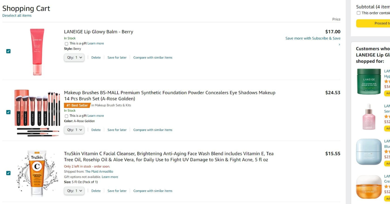Save the TruSkin cleanser for later
The height and width of the screenshot is (204, 390).
[x=117, y=191]
